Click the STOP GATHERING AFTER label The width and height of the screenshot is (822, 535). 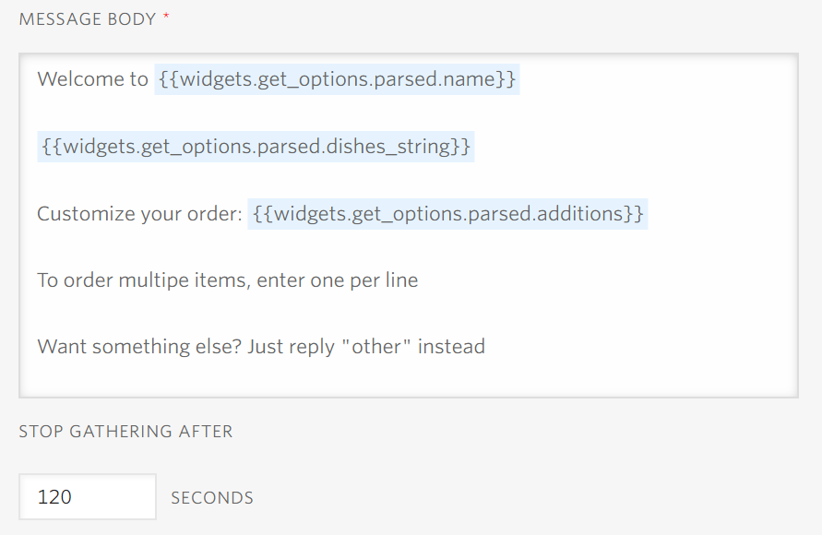pos(125,431)
